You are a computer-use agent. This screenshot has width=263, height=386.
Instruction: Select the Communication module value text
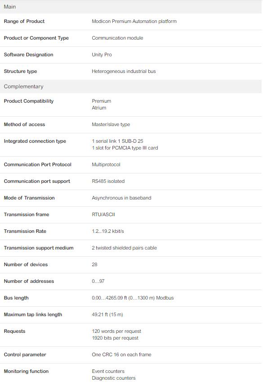point(117,38)
